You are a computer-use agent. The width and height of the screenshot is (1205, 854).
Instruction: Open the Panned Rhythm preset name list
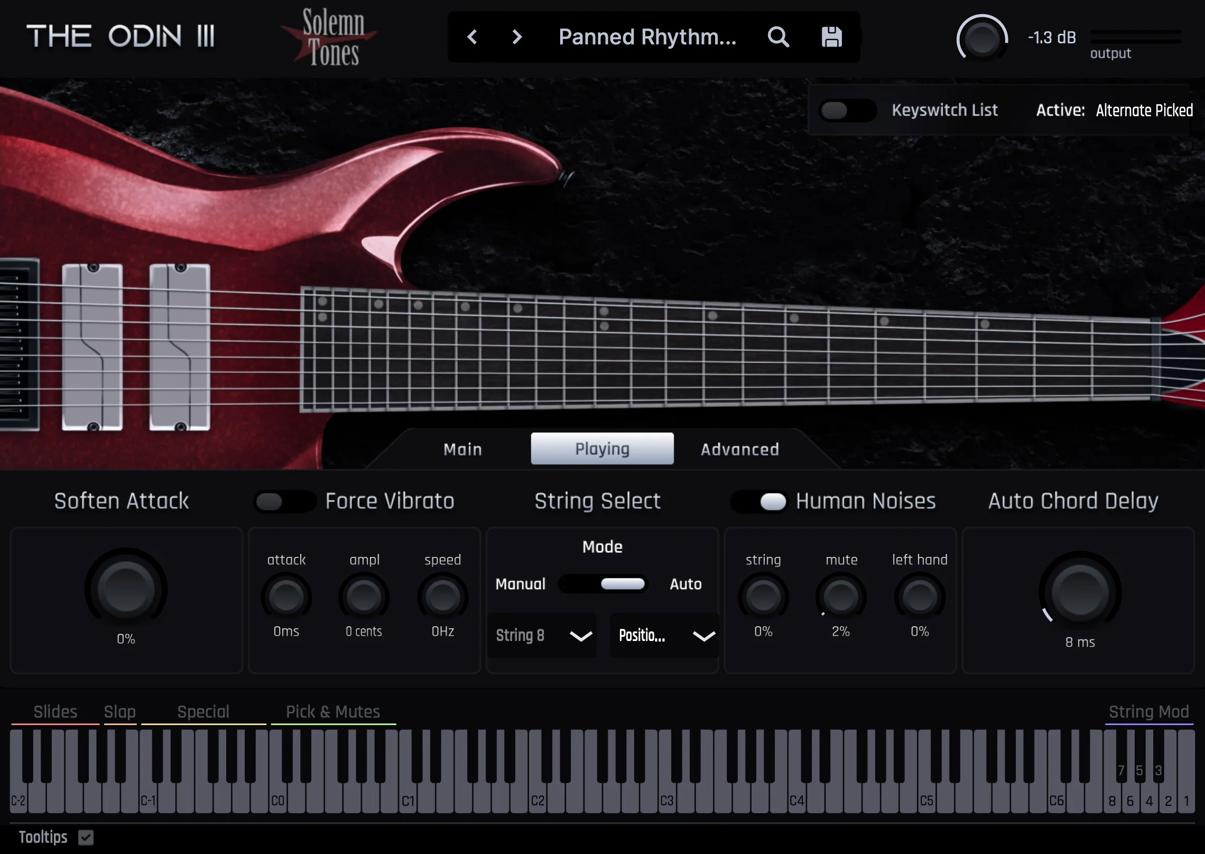(647, 37)
